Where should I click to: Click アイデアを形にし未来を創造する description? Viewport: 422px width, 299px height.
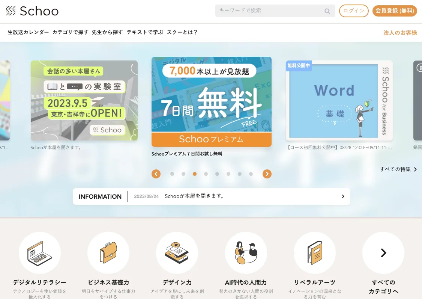177,294
